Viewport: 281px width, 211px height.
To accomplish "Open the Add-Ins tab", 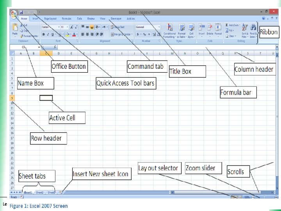I will click(x=131, y=18).
